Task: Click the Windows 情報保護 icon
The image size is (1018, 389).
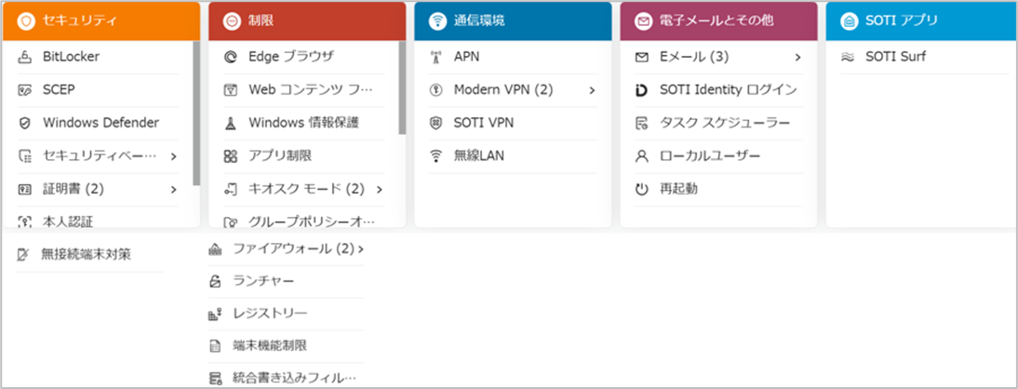Action: [231, 123]
